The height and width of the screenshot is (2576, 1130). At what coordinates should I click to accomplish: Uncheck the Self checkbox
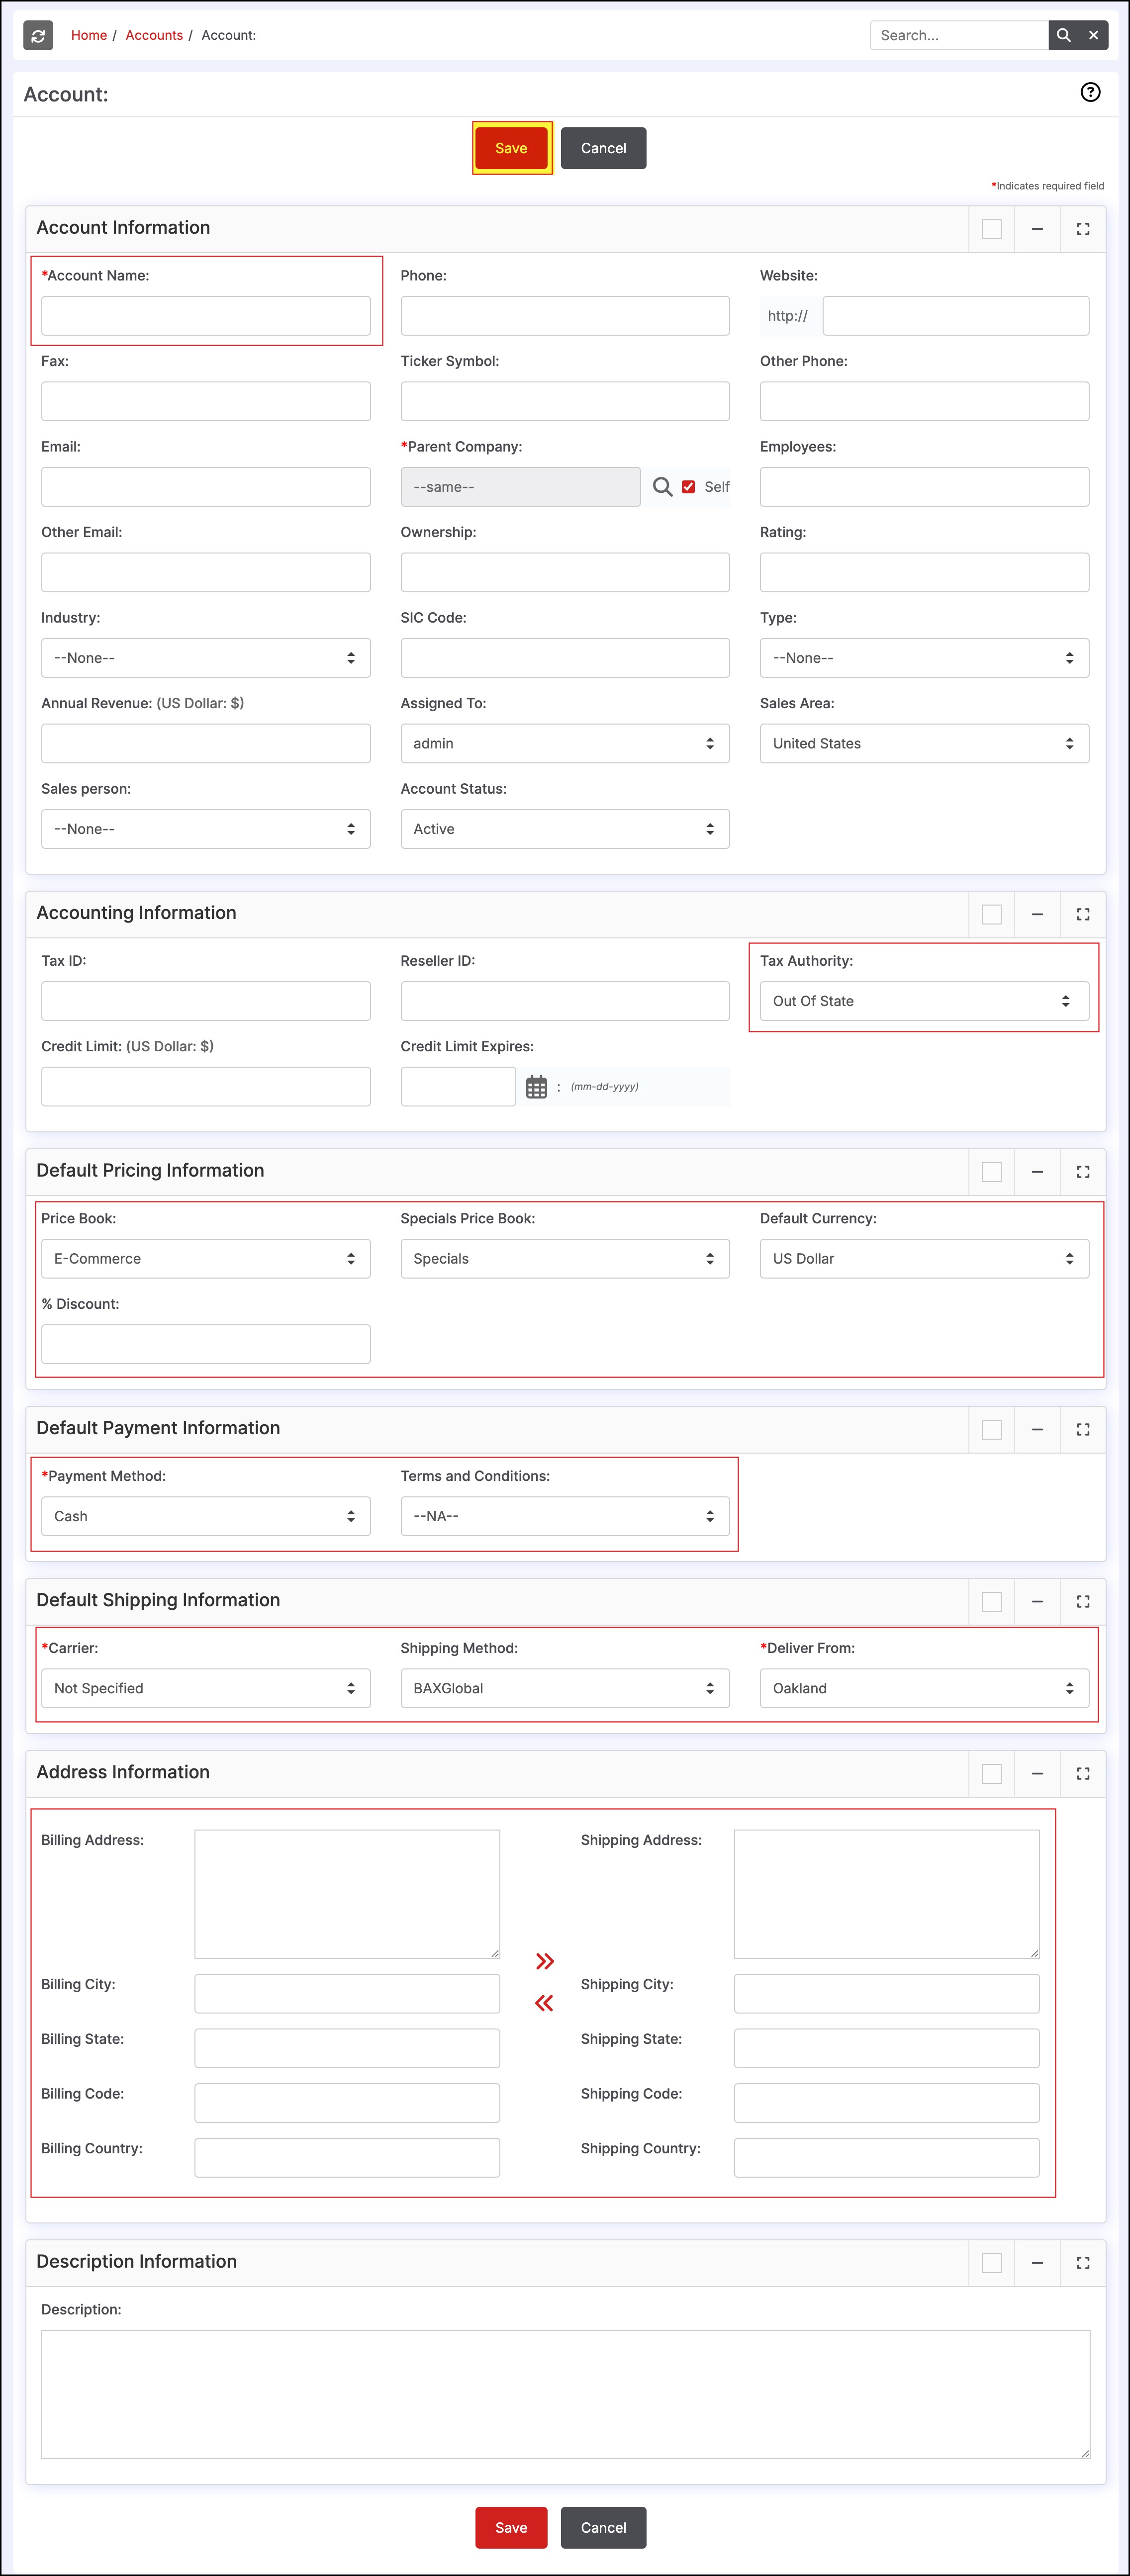(688, 487)
